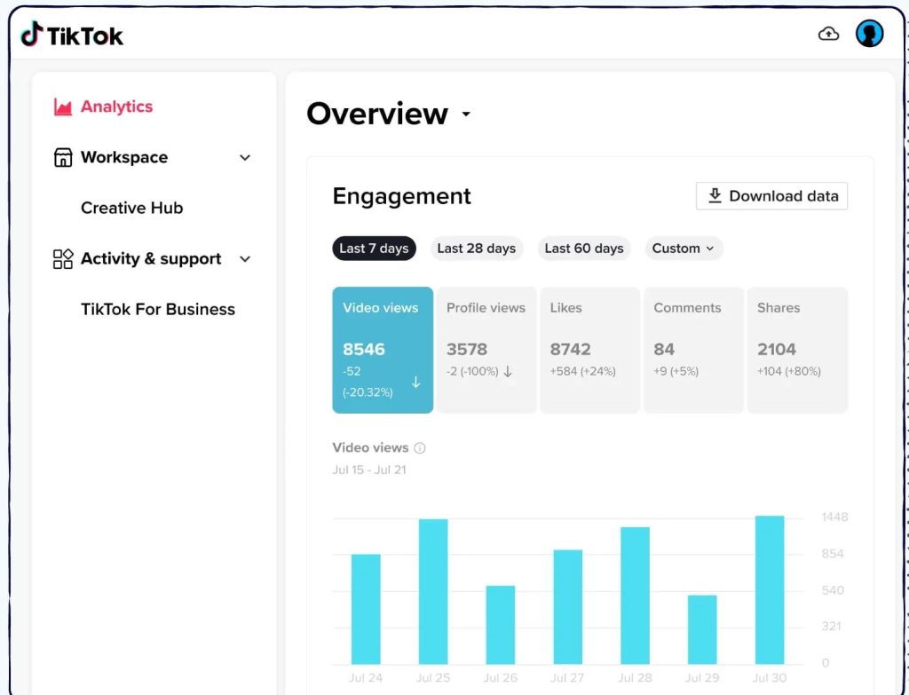Select the Likes metric tab
909x695 pixels.
pyautogui.click(x=589, y=350)
